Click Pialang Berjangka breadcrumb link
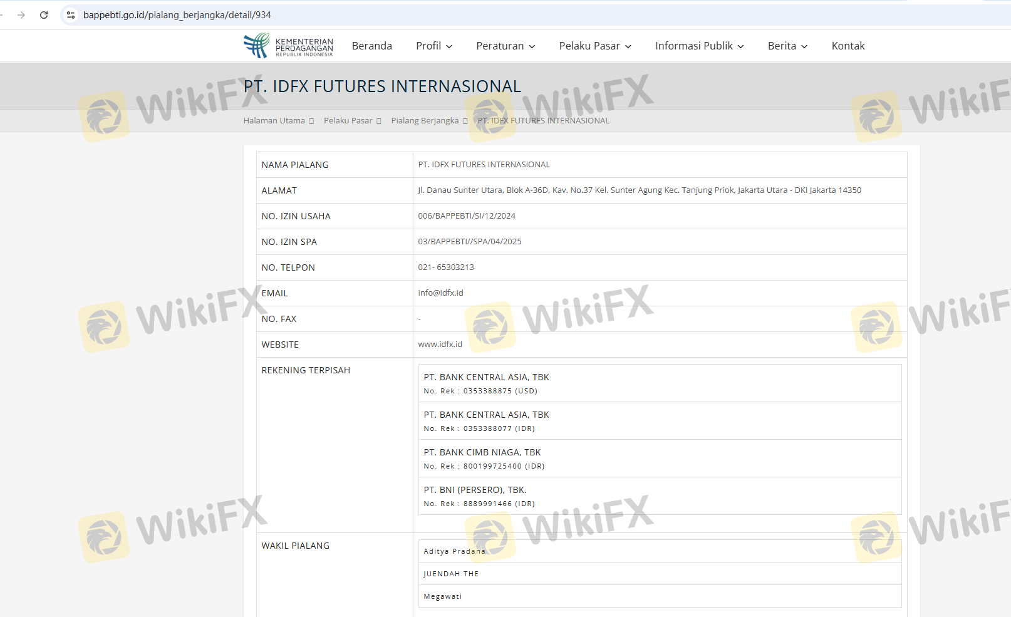The height and width of the screenshot is (617, 1011). (x=425, y=121)
